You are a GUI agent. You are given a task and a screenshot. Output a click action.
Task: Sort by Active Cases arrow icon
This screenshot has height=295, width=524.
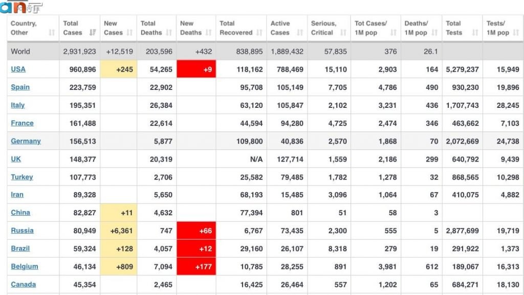pyautogui.click(x=299, y=33)
